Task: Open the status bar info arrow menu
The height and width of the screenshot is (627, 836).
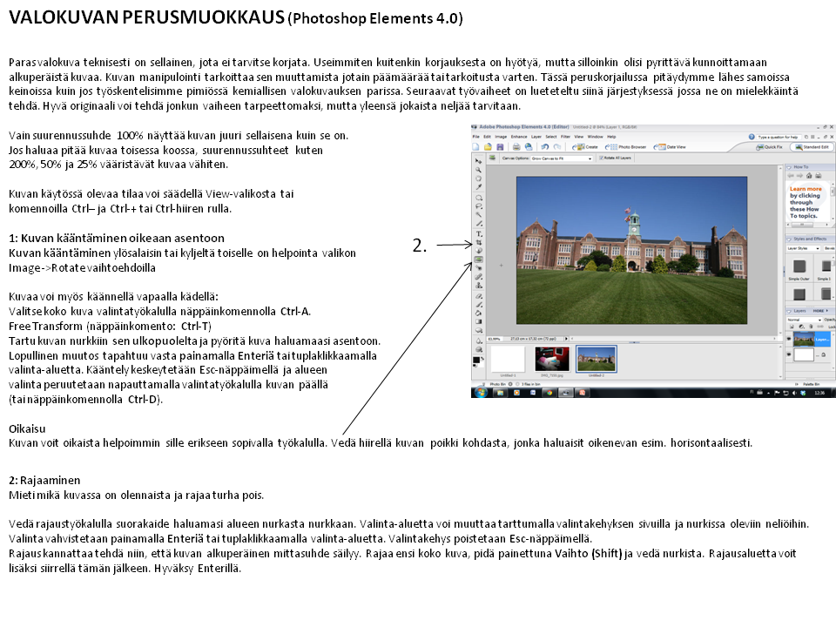Action: (566, 339)
